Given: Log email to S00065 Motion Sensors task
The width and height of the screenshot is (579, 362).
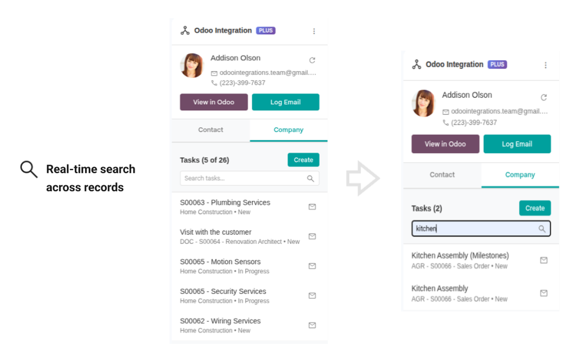Looking at the screenshot, I should (x=312, y=266).
